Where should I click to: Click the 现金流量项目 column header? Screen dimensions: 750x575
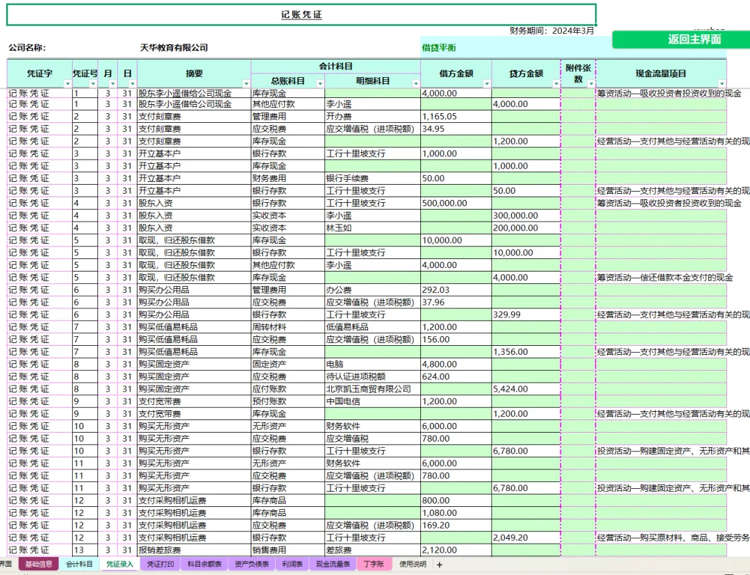point(661,74)
